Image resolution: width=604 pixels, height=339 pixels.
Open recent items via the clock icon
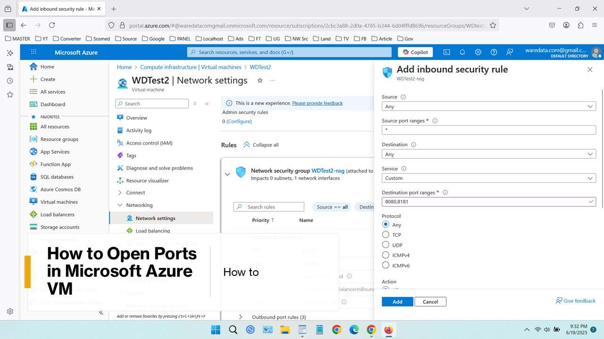10,81
